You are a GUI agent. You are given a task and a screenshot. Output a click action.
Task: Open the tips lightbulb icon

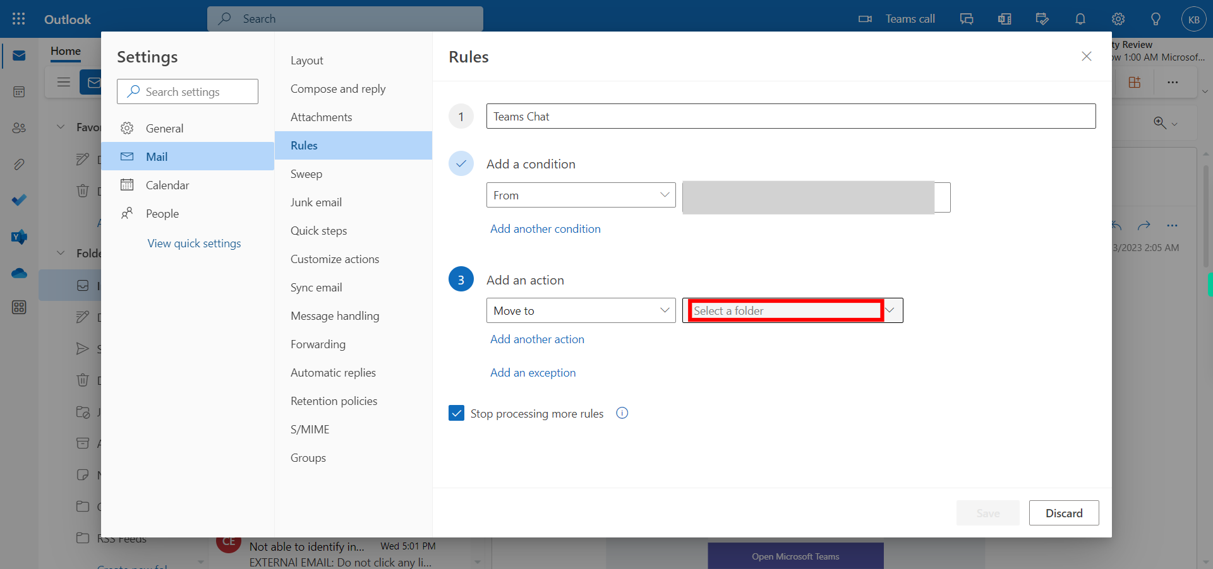(x=1156, y=19)
